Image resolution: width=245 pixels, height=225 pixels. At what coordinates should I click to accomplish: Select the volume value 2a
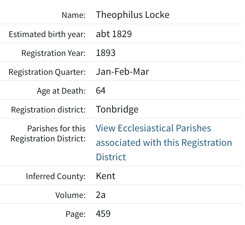[x=100, y=195]
